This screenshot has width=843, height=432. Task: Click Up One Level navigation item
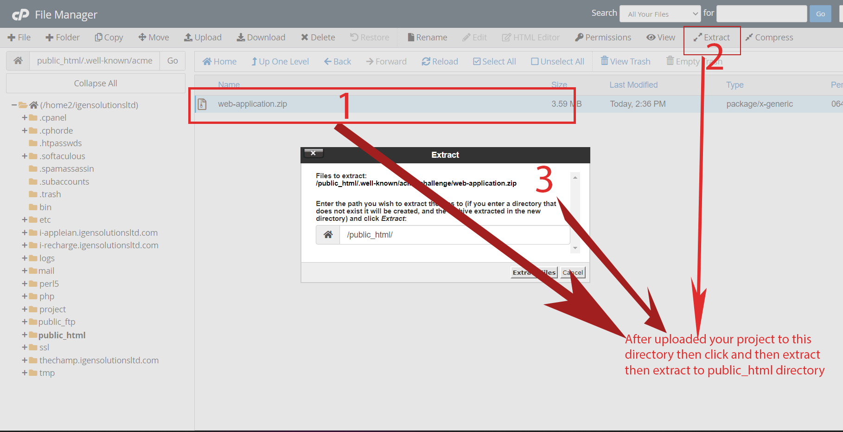point(280,62)
